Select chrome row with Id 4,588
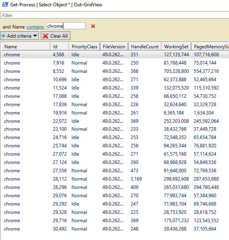Screen dimensions: 229x240 tap(115, 55)
